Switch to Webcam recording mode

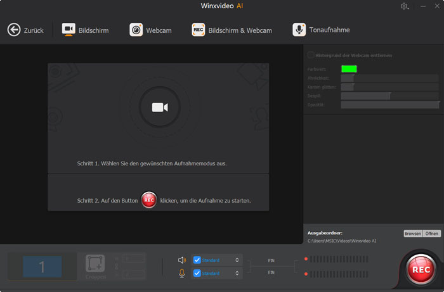(150, 30)
